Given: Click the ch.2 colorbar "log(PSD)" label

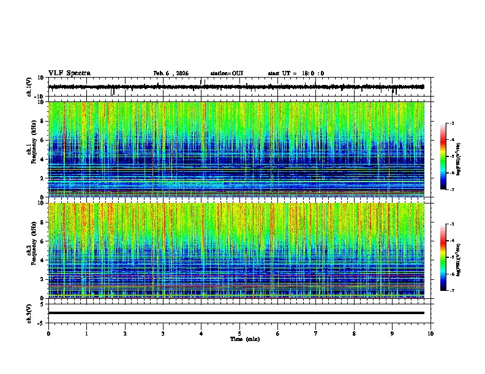Looking at the screenshot, I should 459,260.
